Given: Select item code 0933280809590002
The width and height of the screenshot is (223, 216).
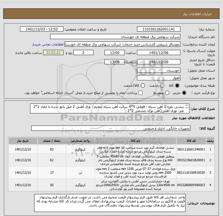Looking at the screenshot, I should 191,185.
